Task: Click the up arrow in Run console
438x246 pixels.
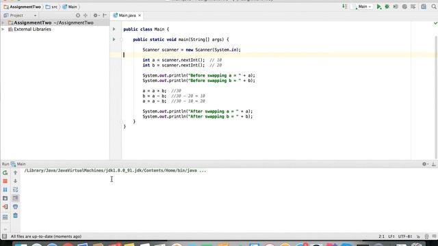Action: tap(15, 173)
